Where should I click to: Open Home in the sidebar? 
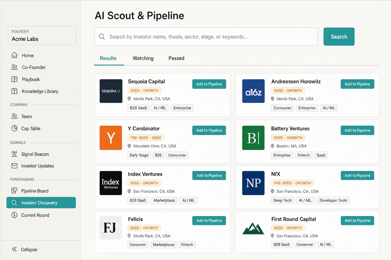[x=28, y=55]
